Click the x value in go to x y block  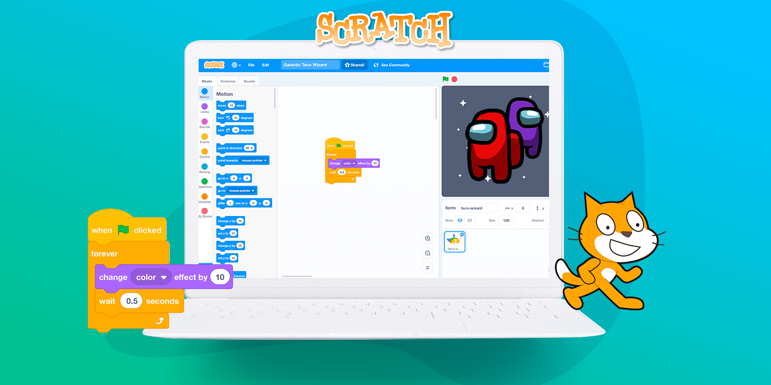click(x=234, y=178)
